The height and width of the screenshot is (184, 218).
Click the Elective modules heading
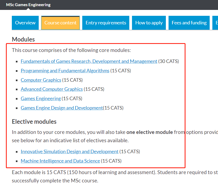coord(34,122)
